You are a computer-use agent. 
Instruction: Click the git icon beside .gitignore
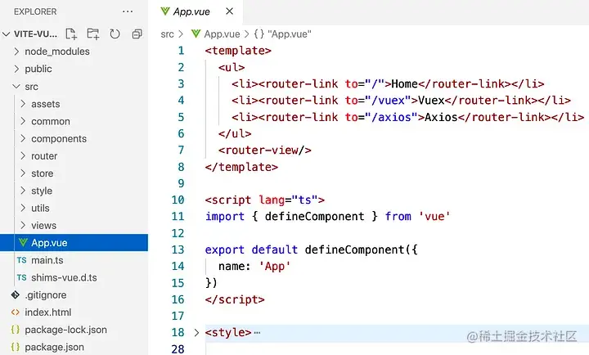click(15, 295)
